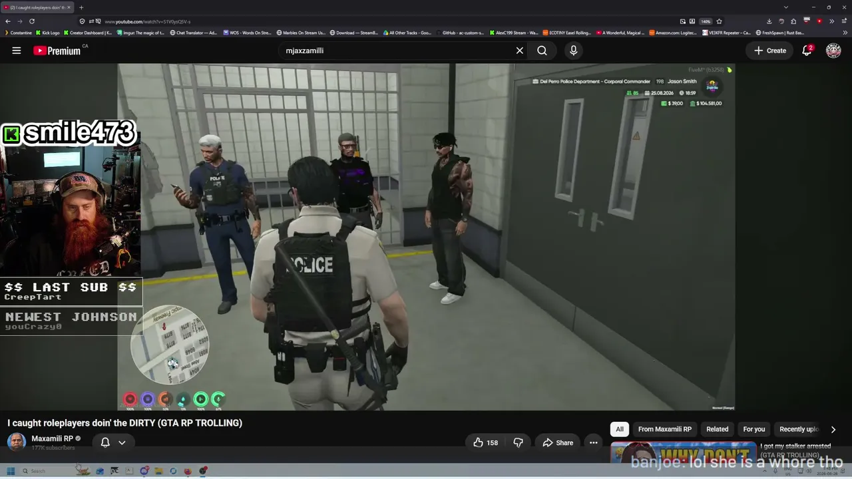Like the video

click(x=485, y=442)
